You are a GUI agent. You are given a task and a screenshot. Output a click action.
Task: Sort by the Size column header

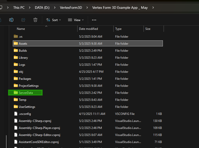148,29
